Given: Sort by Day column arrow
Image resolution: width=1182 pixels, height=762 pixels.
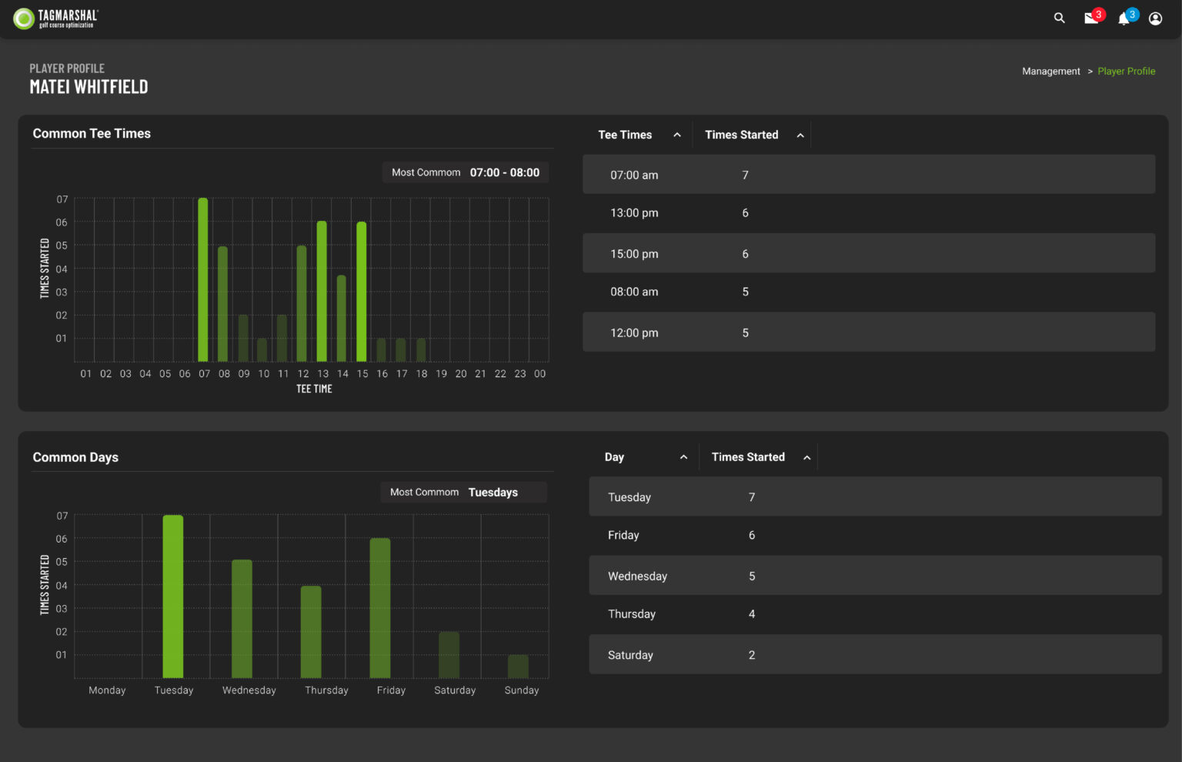Looking at the screenshot, I should 683,458.
